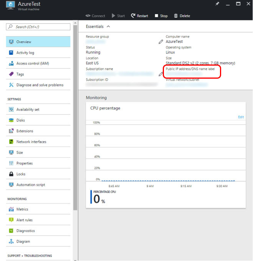Click the Metrics chart icon
The height and width of the screenshot is (261, 253).
[11, 209]
